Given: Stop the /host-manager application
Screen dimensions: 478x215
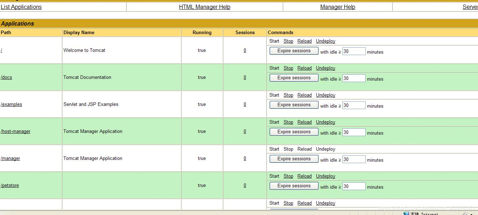Looking at the screenshot, I should tap(288, 122).
